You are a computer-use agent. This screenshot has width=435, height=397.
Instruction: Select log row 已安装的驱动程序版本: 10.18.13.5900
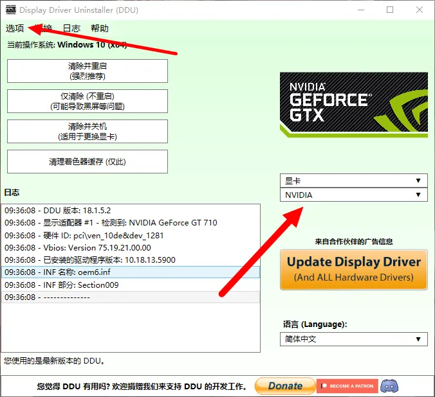click(x=131, y=260)
